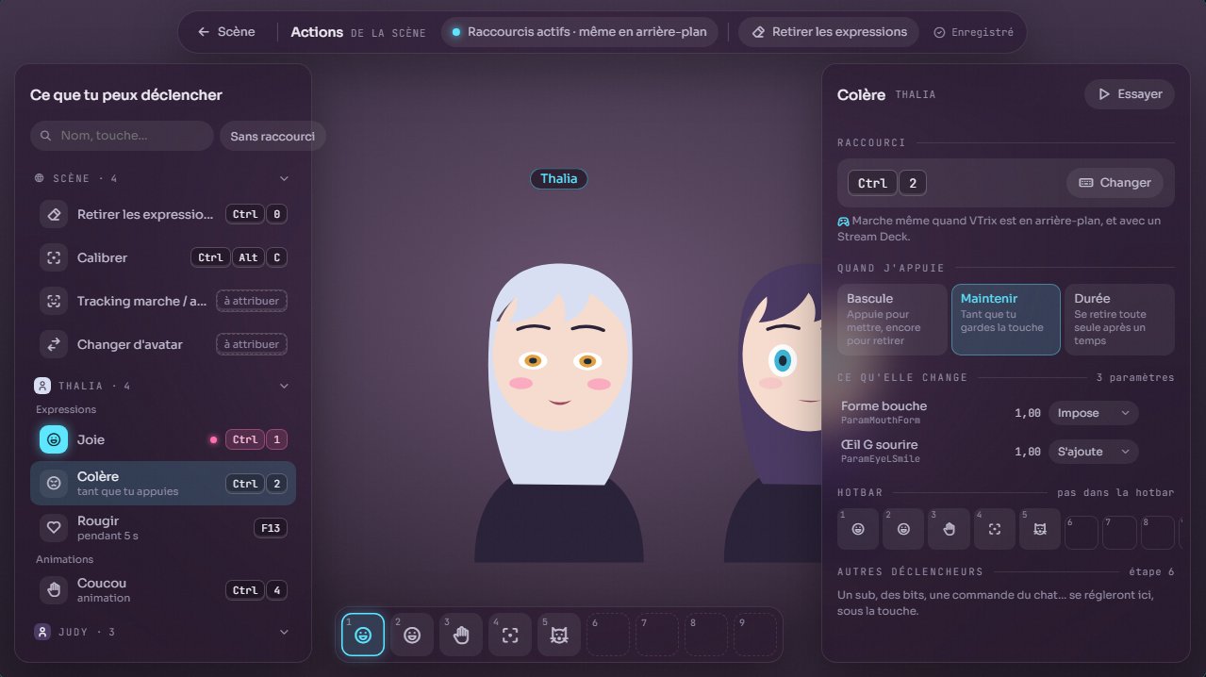Focus the Nom, touche… search field
This screenshot has height=677, width=1206.
[x=122, y=136]
